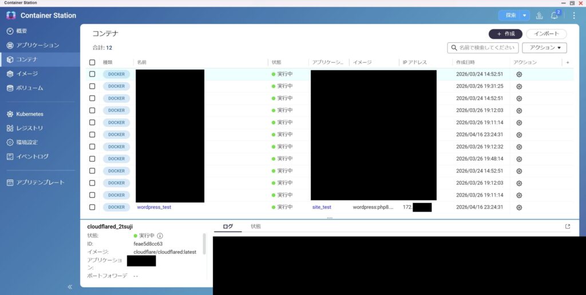Open gear for container created 2026/03/26 19:48:14
586x295 pixels.
518,159
